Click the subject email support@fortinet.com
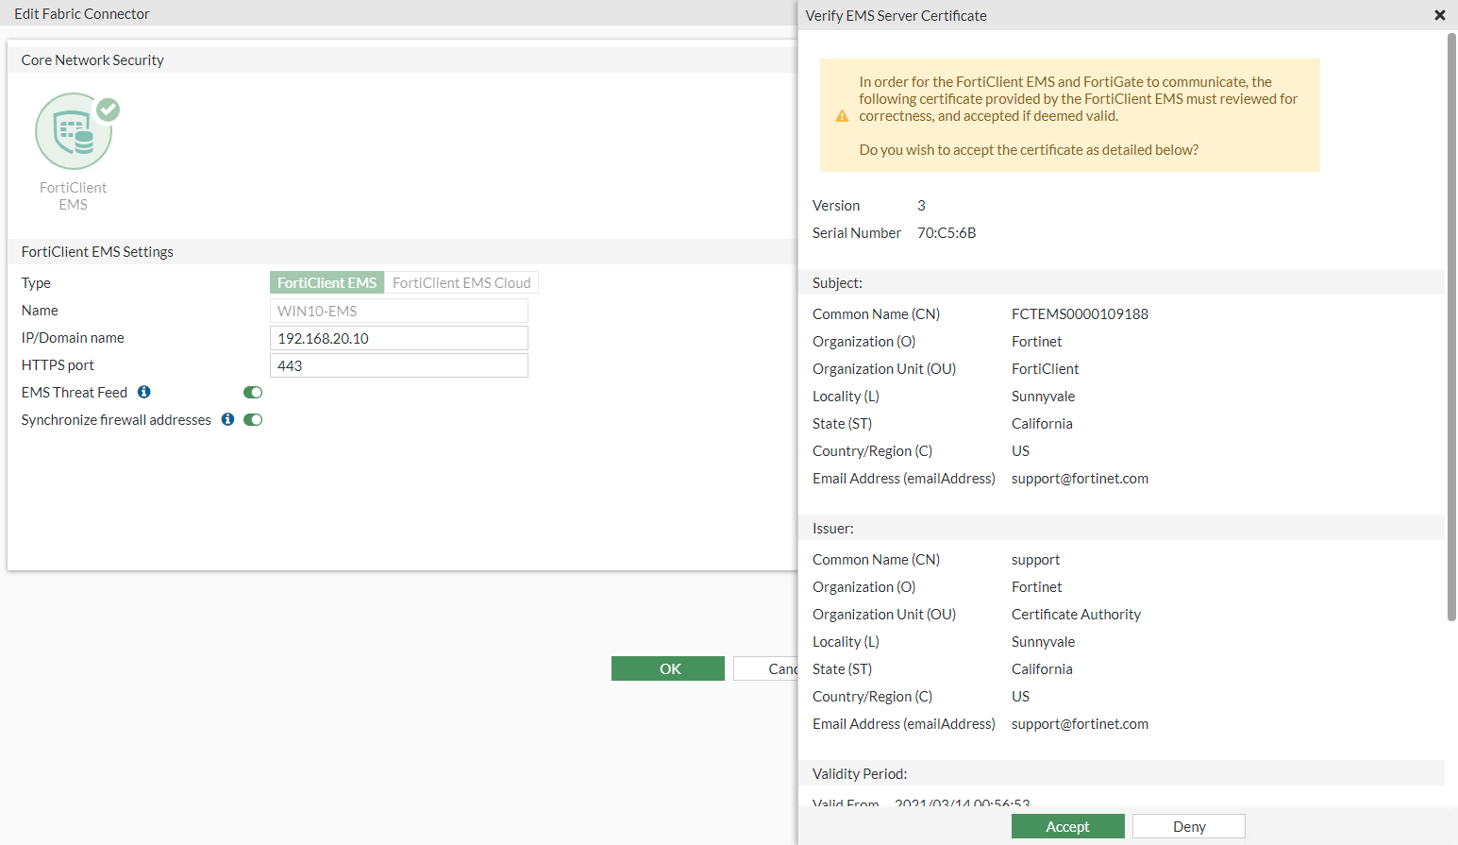The image size is (1458, 845). [1080, 479]
